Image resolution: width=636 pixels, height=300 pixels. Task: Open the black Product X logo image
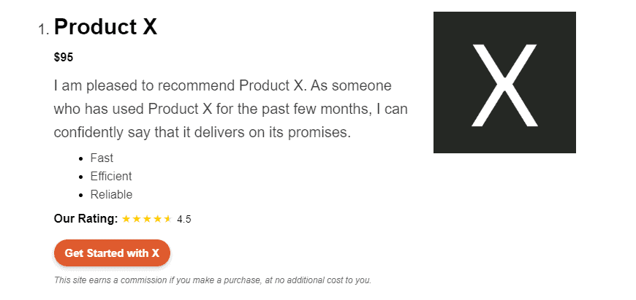click(x=504, y=82)
